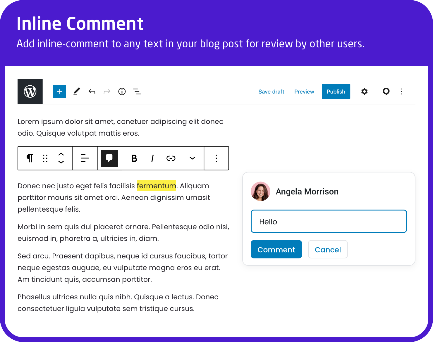The width and height of the screenshot is (433, 342).
Task: Click the WordPress logo
Action: [30, 91]
